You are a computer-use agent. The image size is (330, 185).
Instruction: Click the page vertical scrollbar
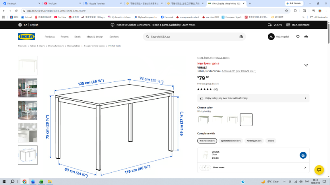point(328,33)
